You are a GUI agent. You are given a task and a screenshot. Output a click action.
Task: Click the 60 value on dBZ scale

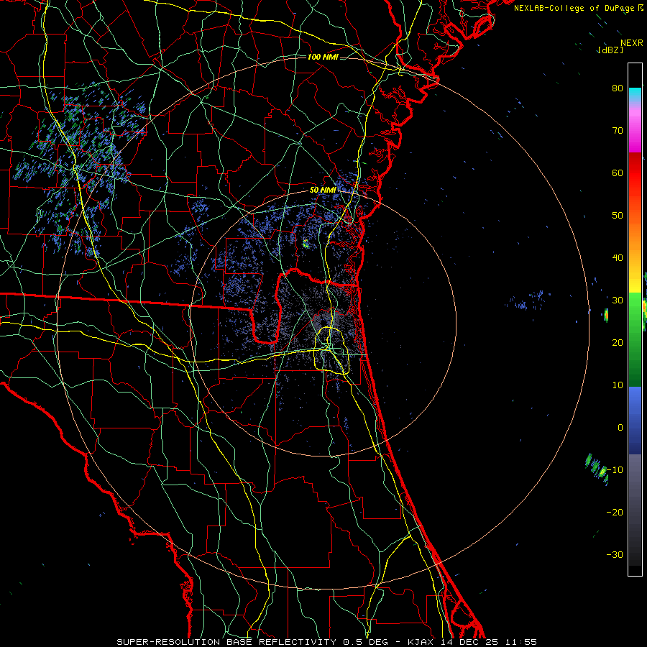pyautogui.click(x=618, y=173)
